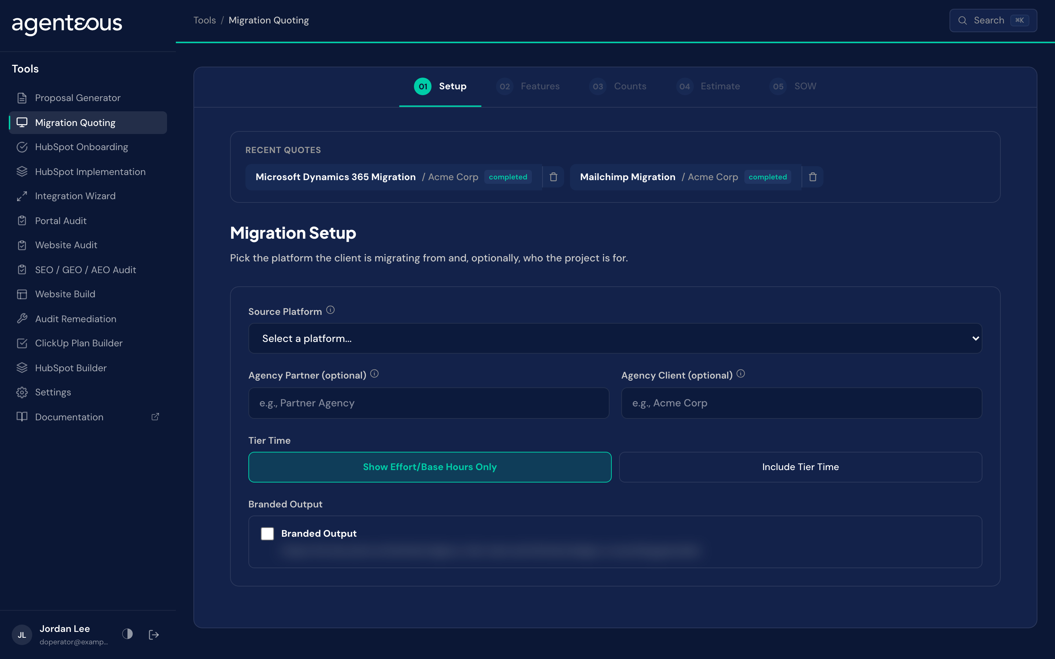Open Audit Remediation in the sidebar
This screenshot has width=1055, height=659.
88,319
